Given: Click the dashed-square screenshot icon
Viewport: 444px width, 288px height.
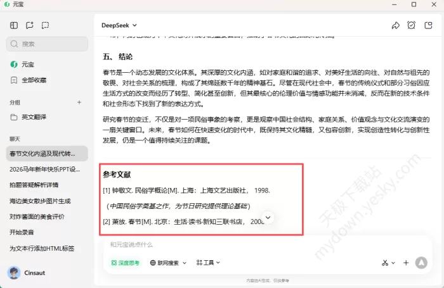Looking at the screenshot, I should (45, 25).
